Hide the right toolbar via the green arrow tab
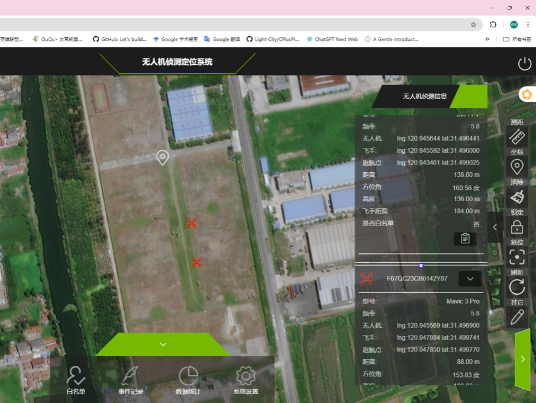 (522, 359)
